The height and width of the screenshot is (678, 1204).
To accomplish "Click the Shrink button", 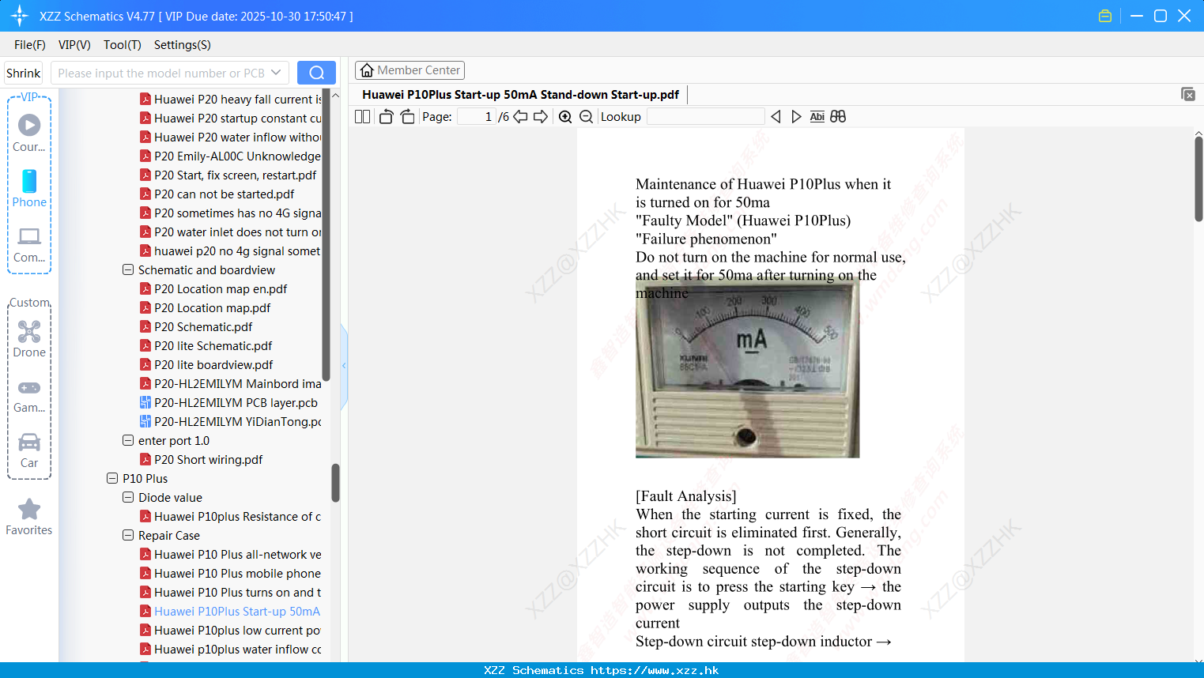I will point(23,73).
